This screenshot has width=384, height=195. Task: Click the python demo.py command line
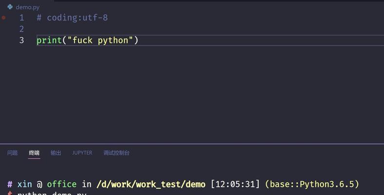(x=52, y=194)
